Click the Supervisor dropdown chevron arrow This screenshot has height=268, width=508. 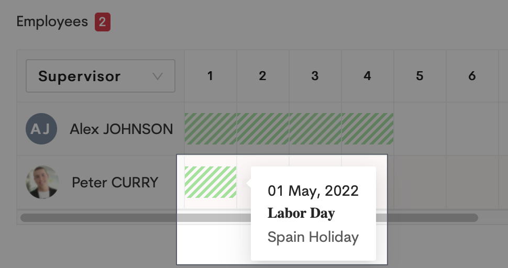157,76
